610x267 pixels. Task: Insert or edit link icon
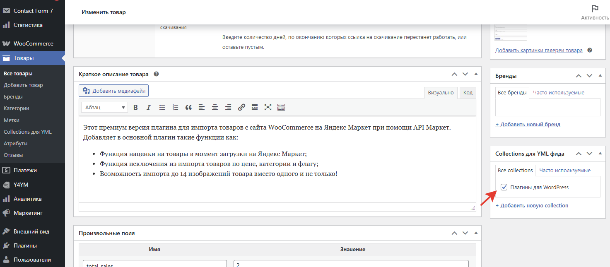click(241, 108)
